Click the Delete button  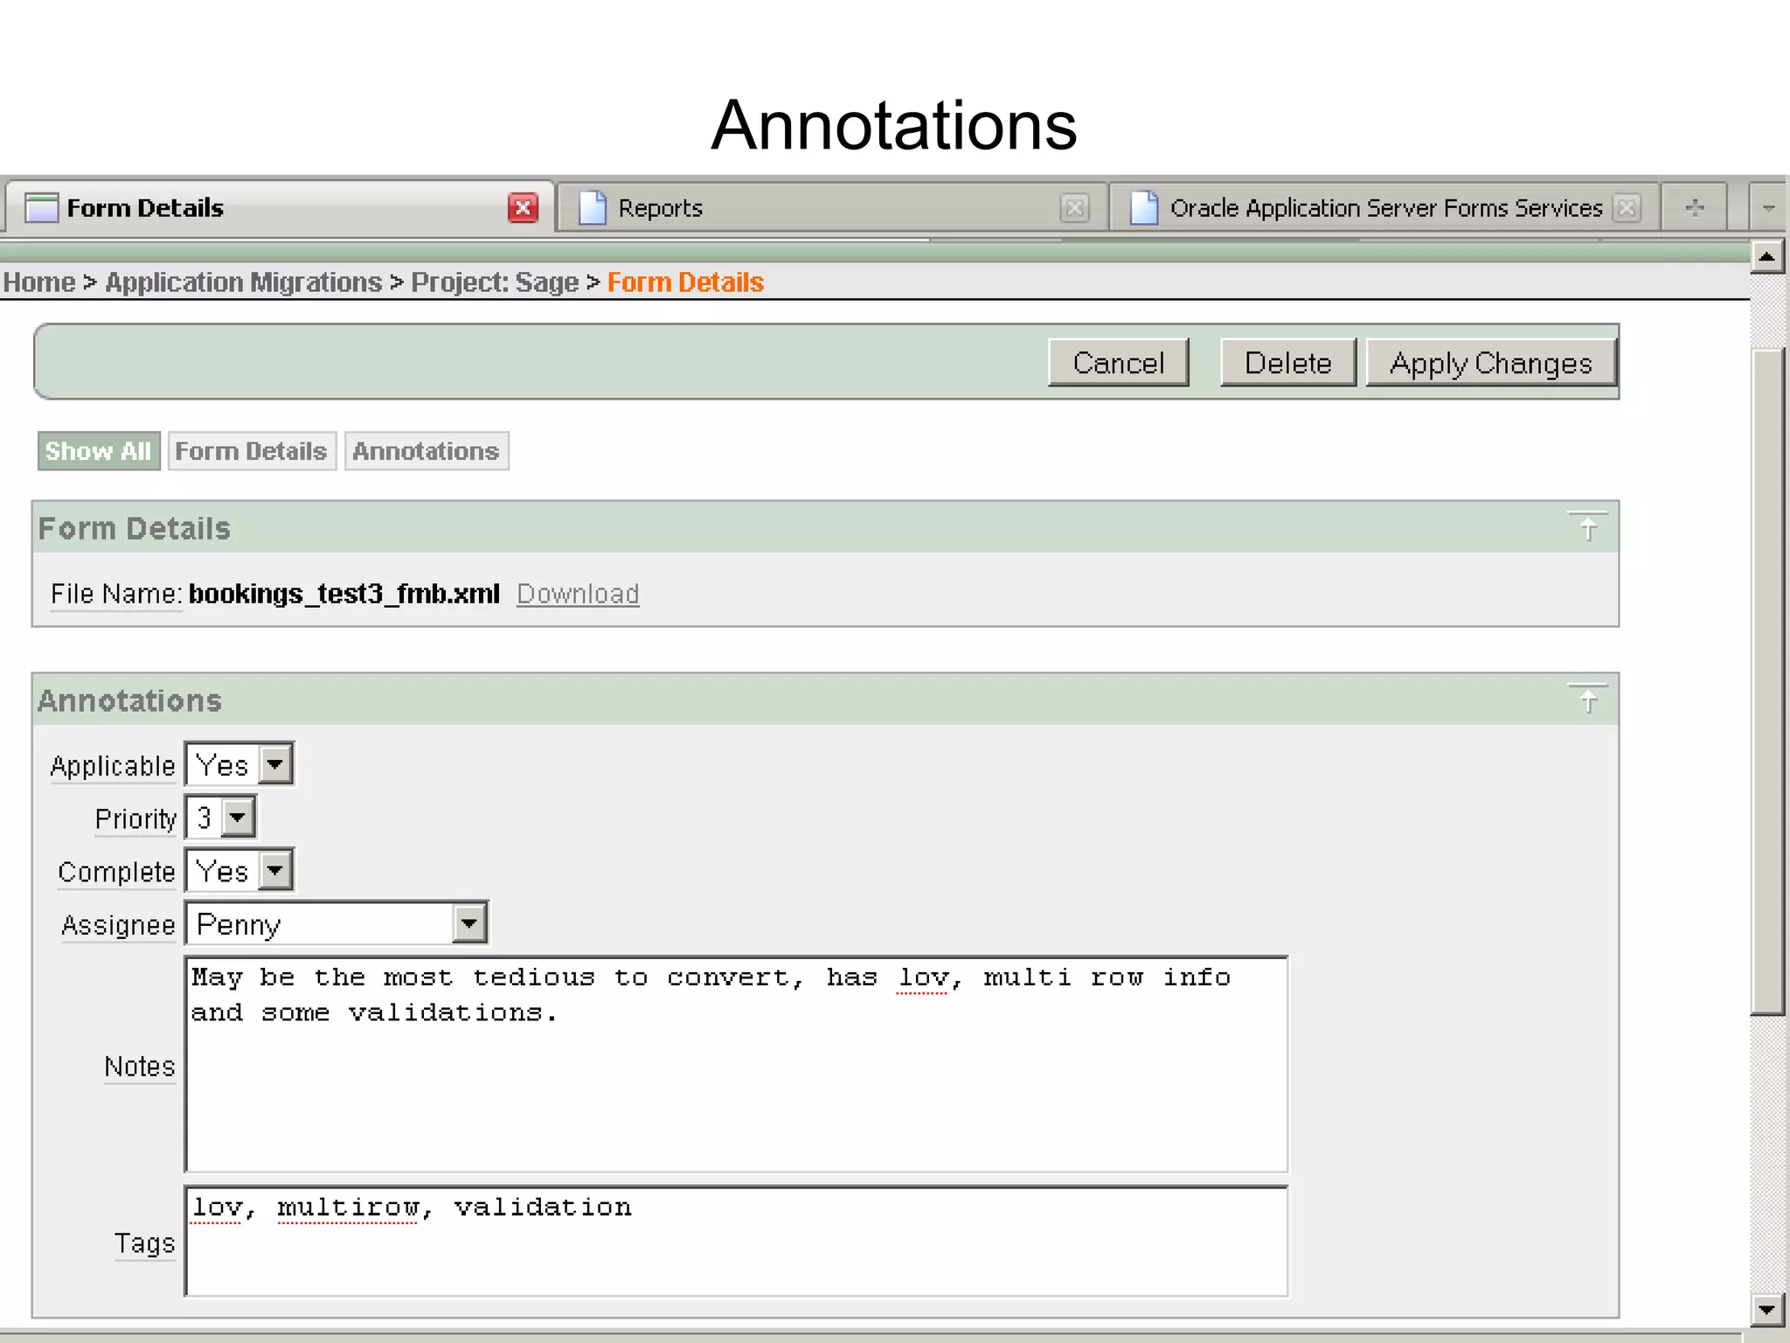[x=1288, y=363]
